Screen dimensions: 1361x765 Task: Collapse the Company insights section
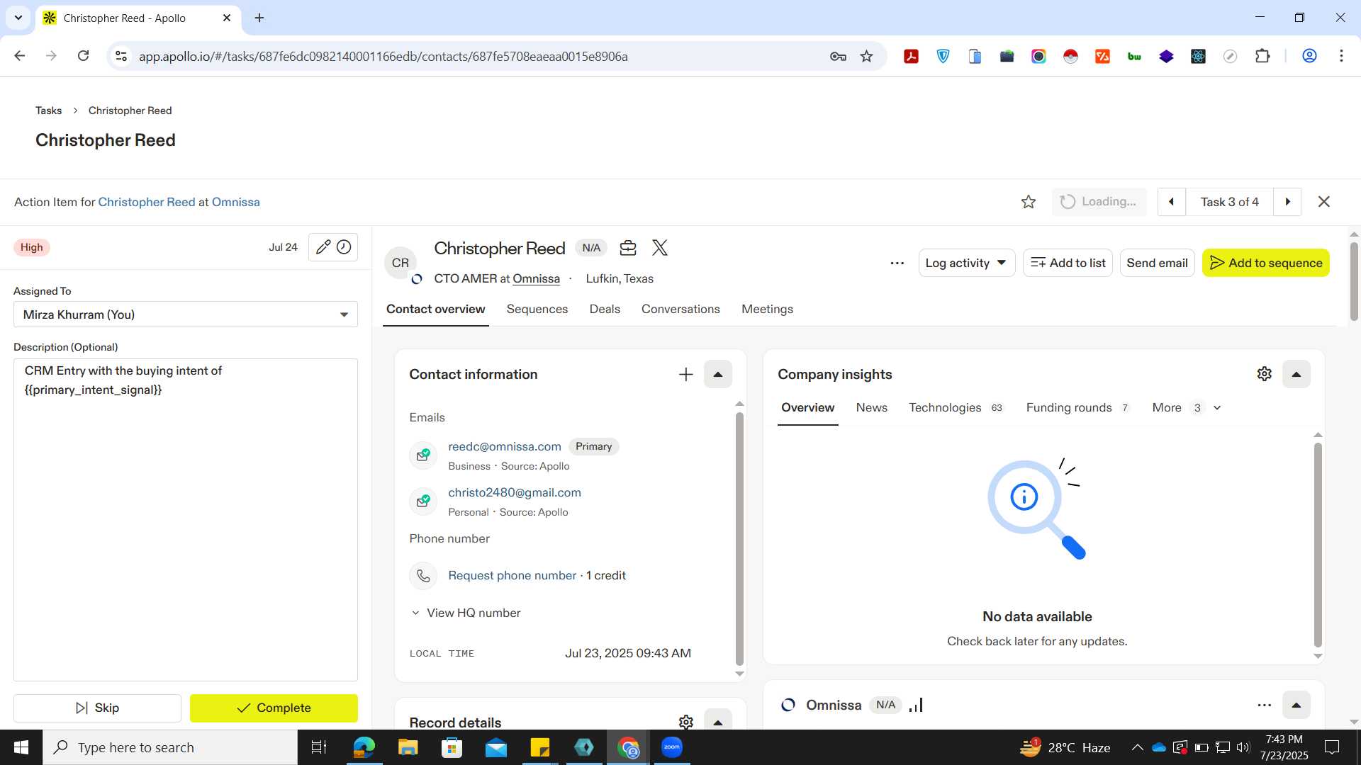1296,375
